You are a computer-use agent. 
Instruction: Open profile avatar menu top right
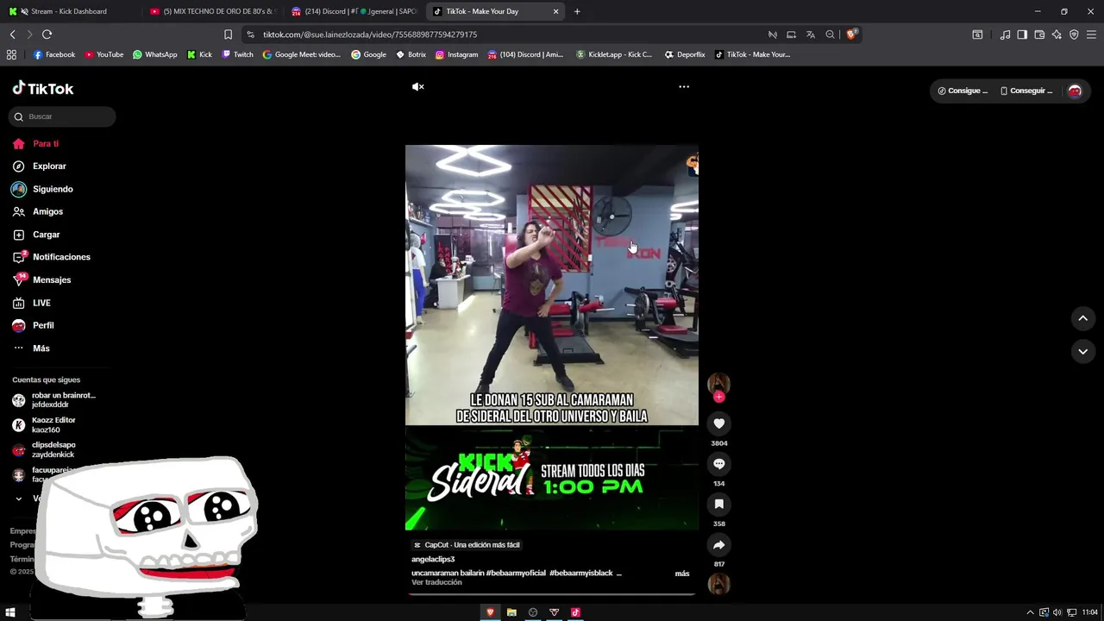[x=1075, y=91]
